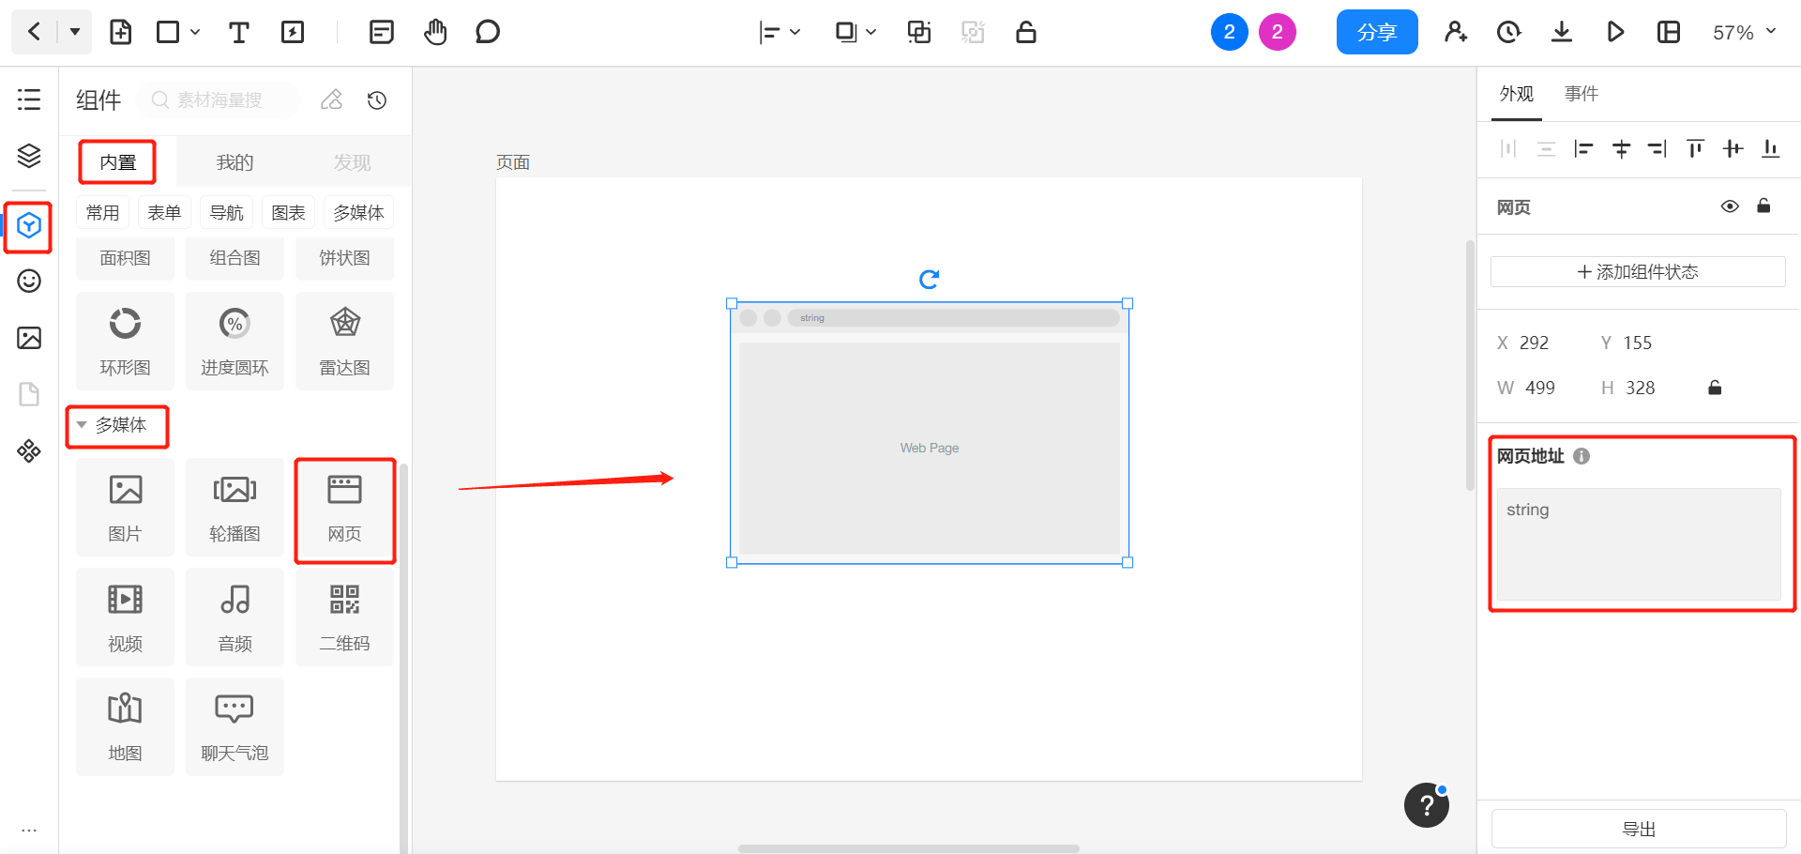Open the layers panel in sidebar
Screen dimensions: 1801x854
pyautogui.click(x=29, y=156)
